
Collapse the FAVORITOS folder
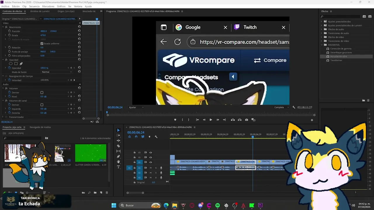321,45
